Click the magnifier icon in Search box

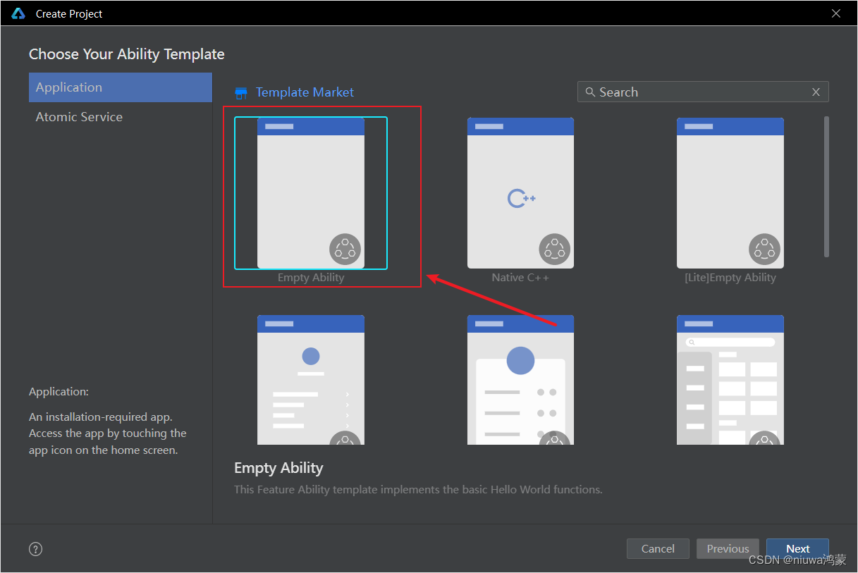pos(590,92)
